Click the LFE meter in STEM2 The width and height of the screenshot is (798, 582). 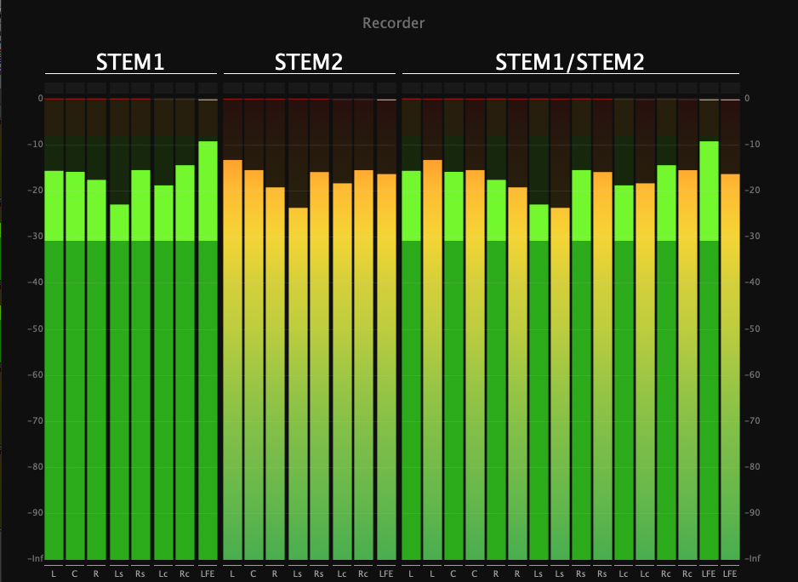(x=385, y=340)
